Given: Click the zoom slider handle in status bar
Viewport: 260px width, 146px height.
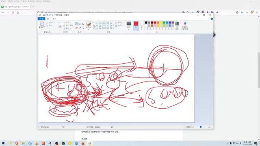Looking at the screenshot, I should (x=201, y=127).
